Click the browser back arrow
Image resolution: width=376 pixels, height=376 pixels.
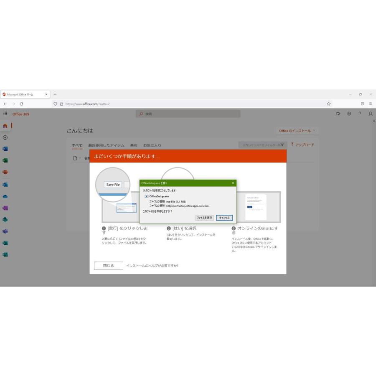point(5,104)
